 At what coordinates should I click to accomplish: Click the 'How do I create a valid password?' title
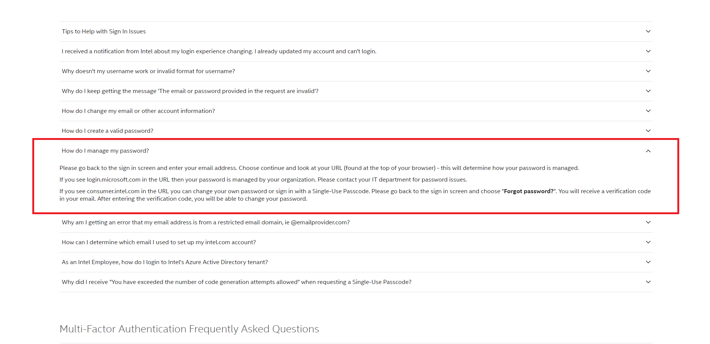107,131
